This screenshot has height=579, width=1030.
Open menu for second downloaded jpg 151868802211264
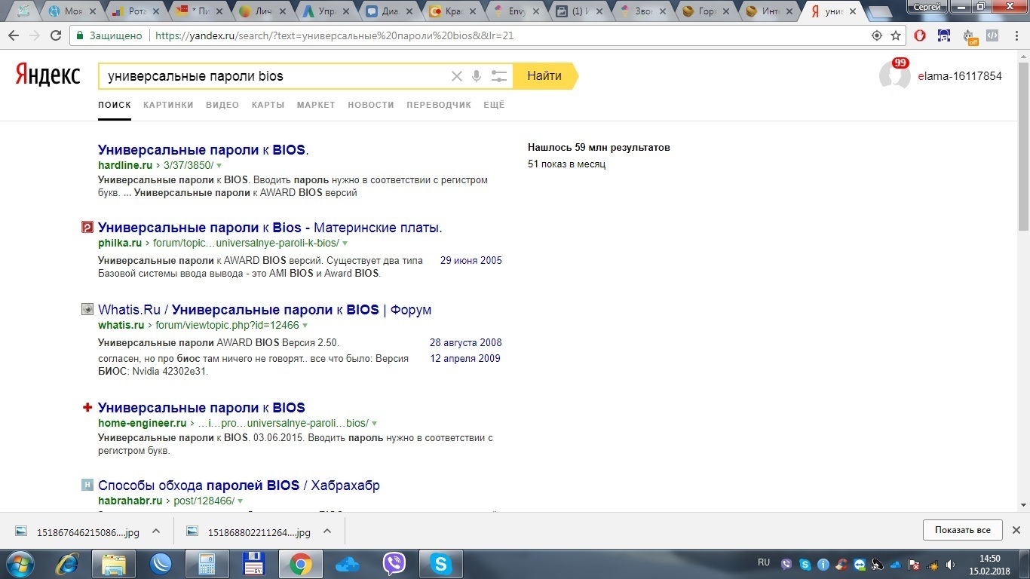point(327,531)
